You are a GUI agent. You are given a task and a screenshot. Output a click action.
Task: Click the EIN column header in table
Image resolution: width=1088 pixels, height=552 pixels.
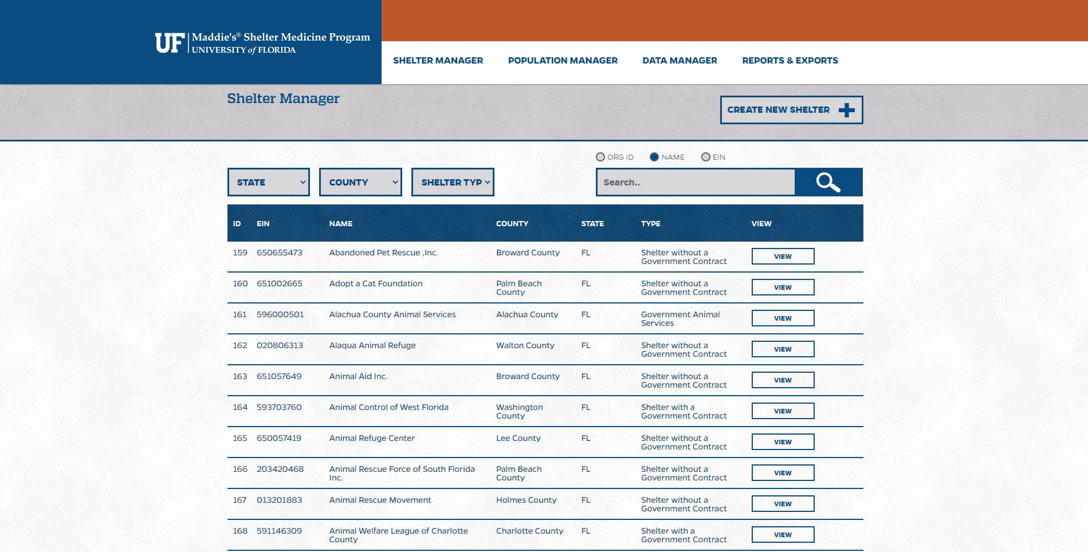point(263,223)
